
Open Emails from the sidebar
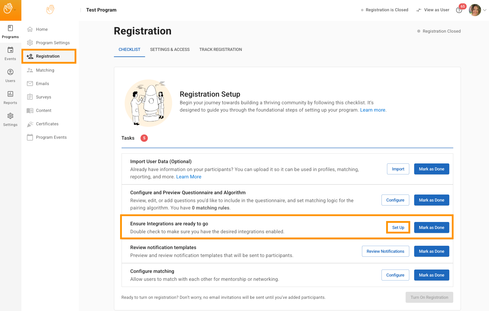(42, 84)
